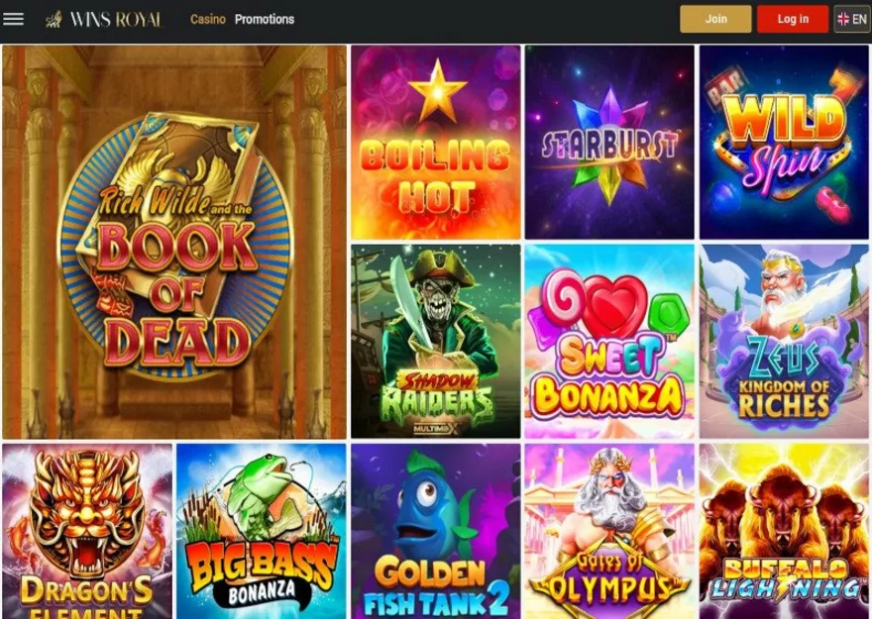This screenshot has height=619, width=872.
Task: Open the Buffalo Lightning game tile
Action: coord(784,531)
